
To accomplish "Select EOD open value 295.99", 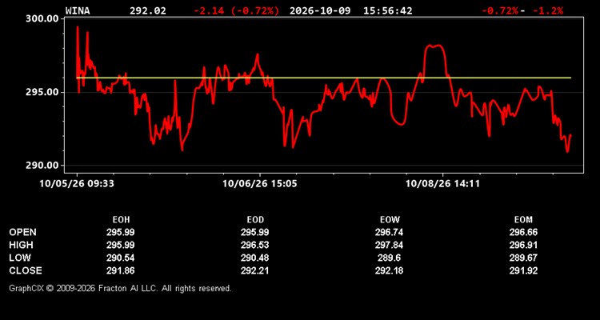I will pyautogui.click(x=255, y=232).
